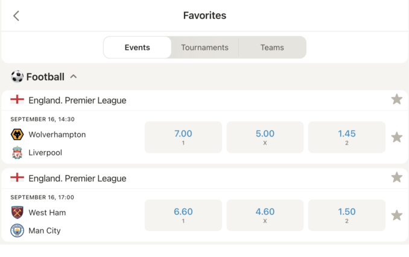Toggle favorite star for West Ham match

point(396,215)
